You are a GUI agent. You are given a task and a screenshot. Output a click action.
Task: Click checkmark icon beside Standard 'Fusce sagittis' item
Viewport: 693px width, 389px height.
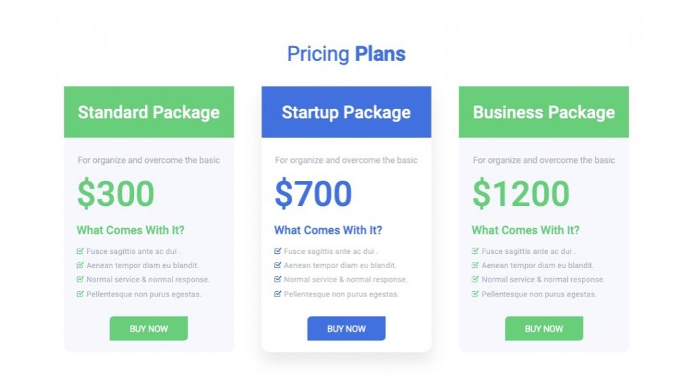[x=80, y=251]
